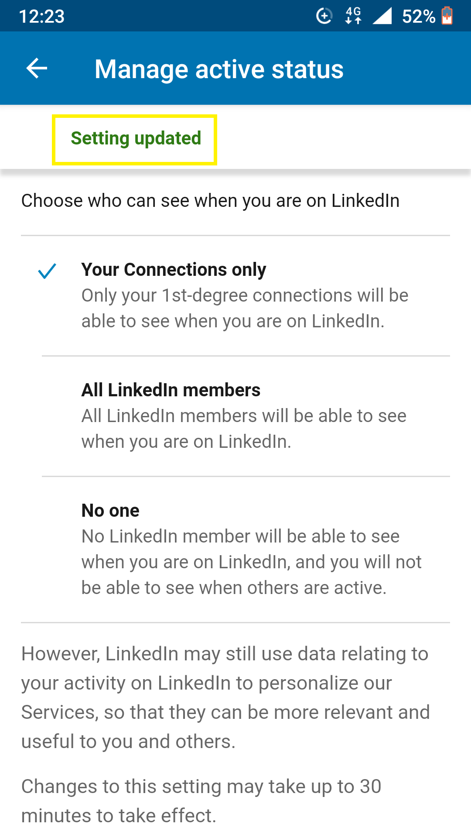
Task: Tap the back arrow to leave settings
Action: tap(36, 68)
